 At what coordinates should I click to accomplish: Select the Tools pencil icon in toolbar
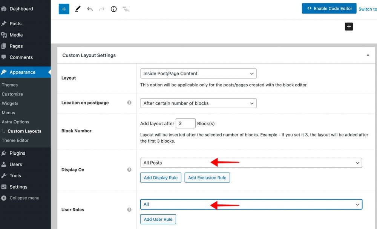point(78,9)
